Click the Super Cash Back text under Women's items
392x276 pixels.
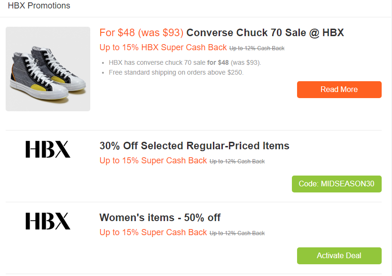click(x=153, y=232)
